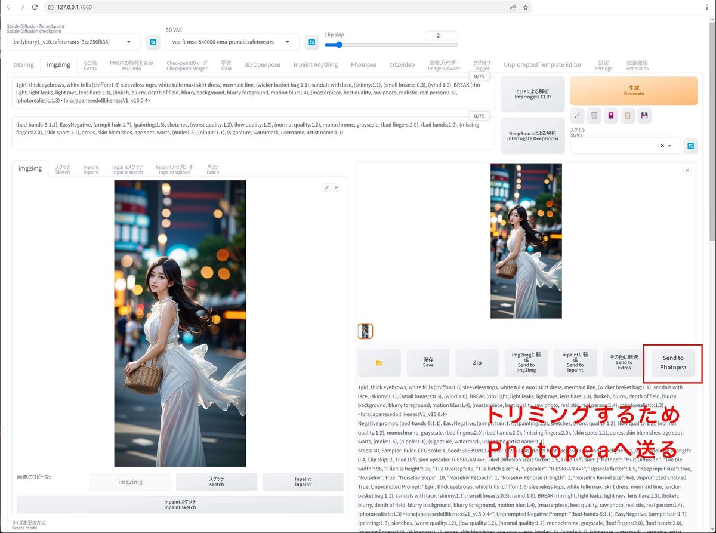Click the Clip skip number field
The width and height of the screenshot is (716, 533).
(442, 35)
